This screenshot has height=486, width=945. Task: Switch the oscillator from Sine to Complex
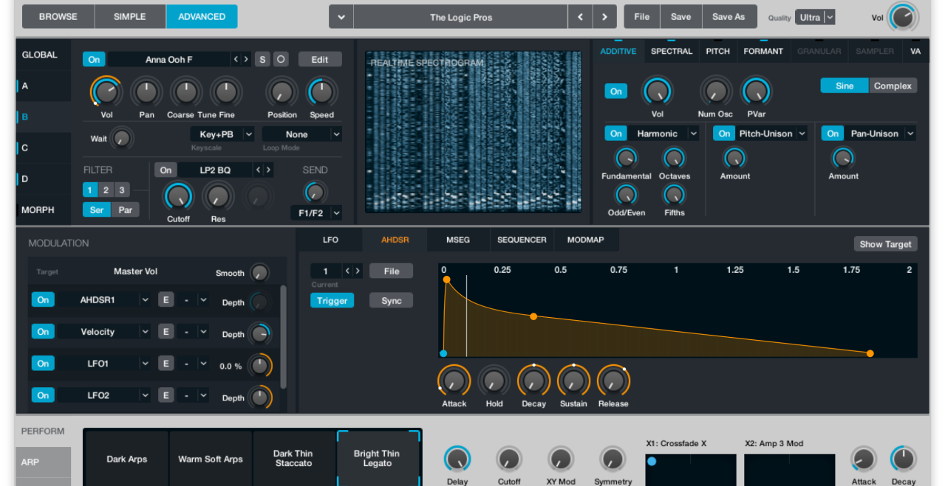(x=893, y=86)
